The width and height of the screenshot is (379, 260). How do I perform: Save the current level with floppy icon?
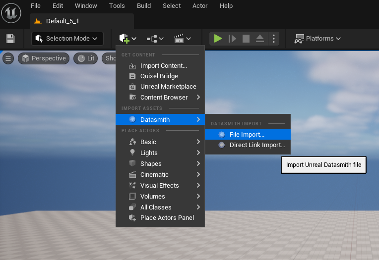click(x=10, y=39)
